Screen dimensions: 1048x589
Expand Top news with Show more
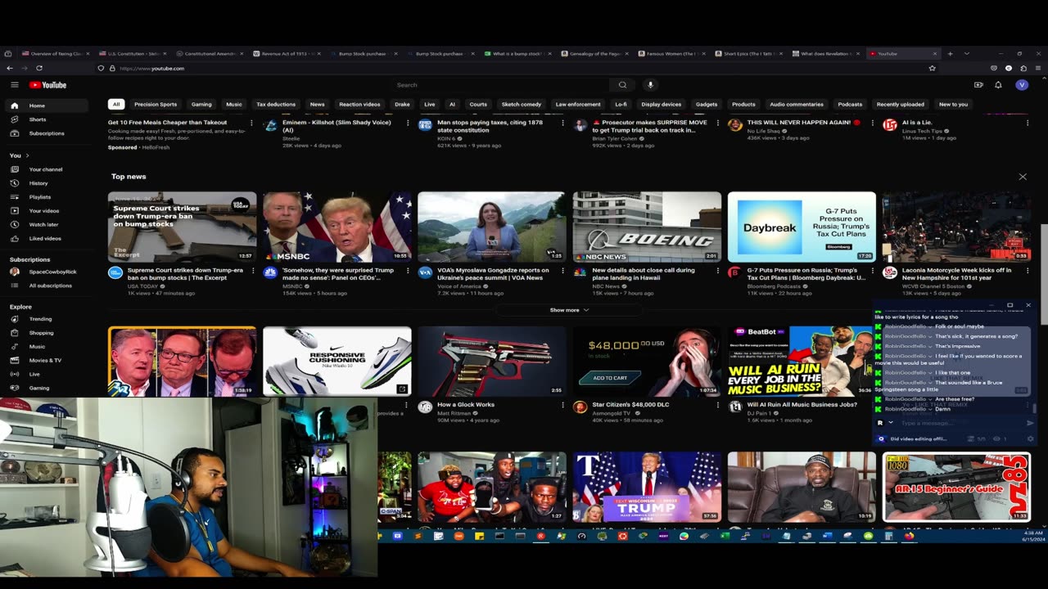click(569, 310)
